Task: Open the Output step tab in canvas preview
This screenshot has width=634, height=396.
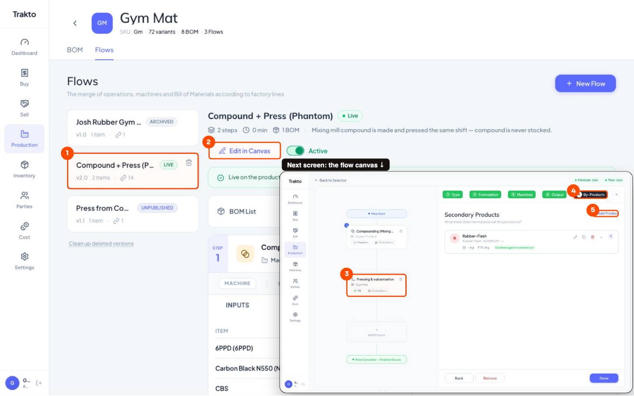Action: pos(554,195)
